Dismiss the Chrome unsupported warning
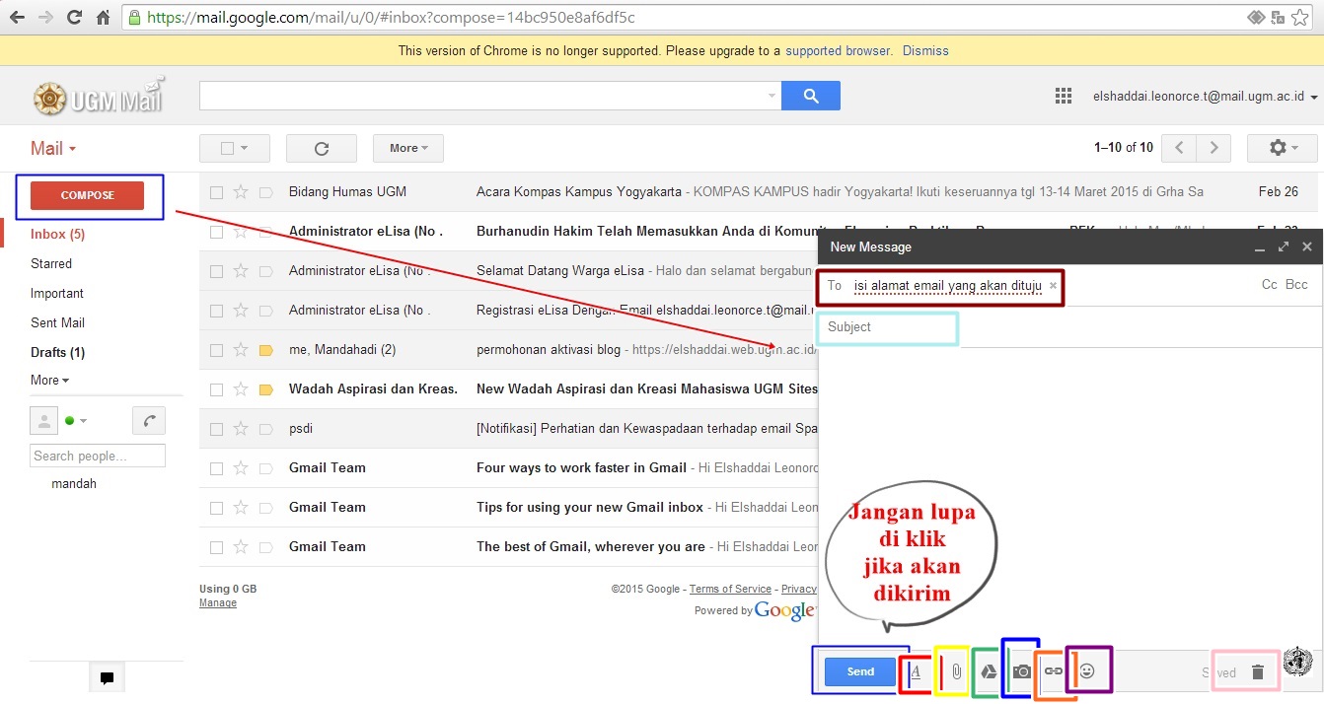The height and width of the screenshot is (704, 1324). pos(925,50)
